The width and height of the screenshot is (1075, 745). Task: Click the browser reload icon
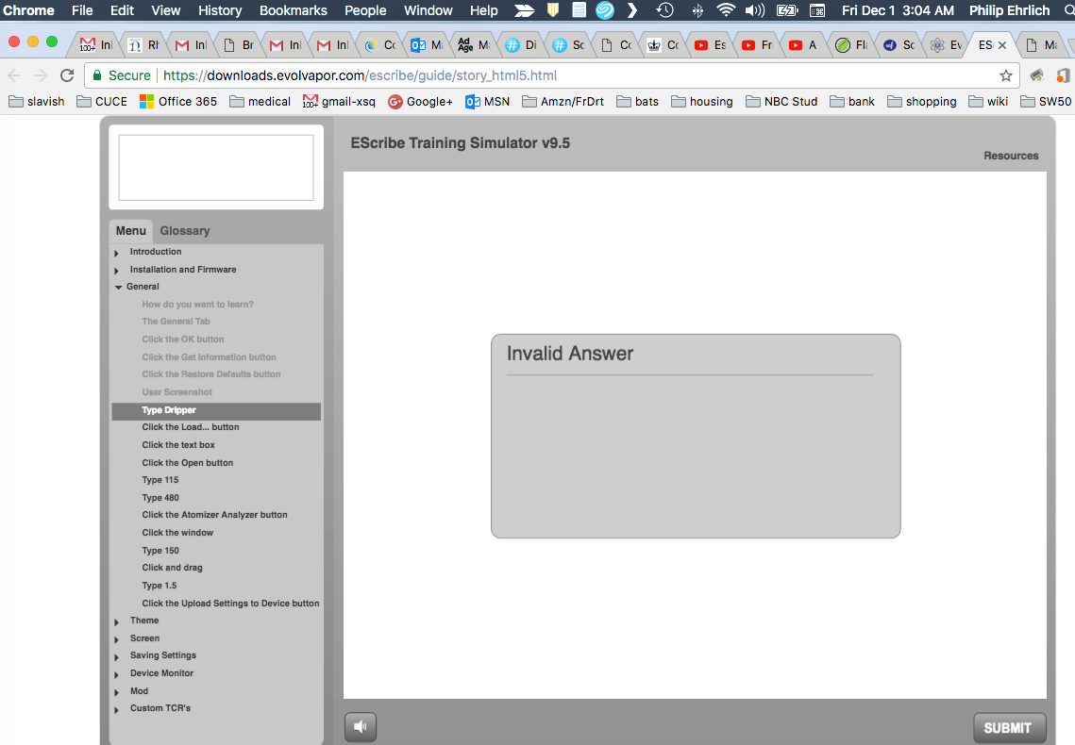(67, 75)
